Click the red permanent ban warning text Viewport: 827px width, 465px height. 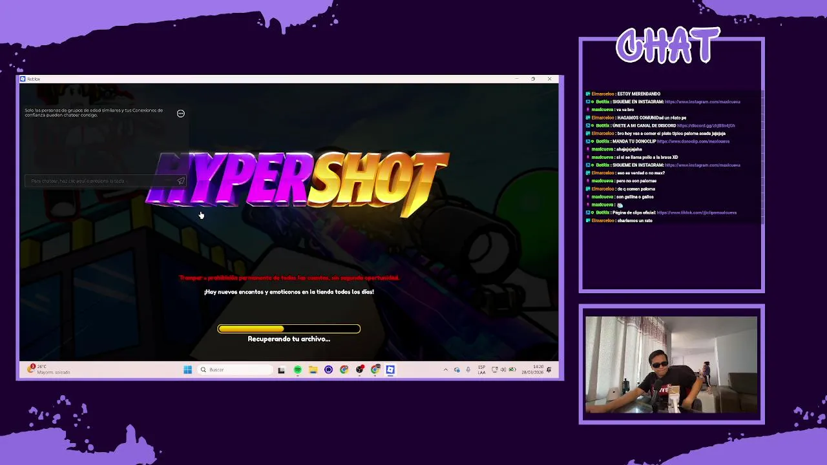point(289,278)
